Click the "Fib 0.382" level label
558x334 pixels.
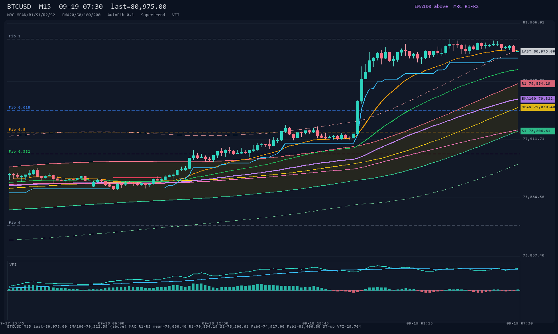[20, 151]
